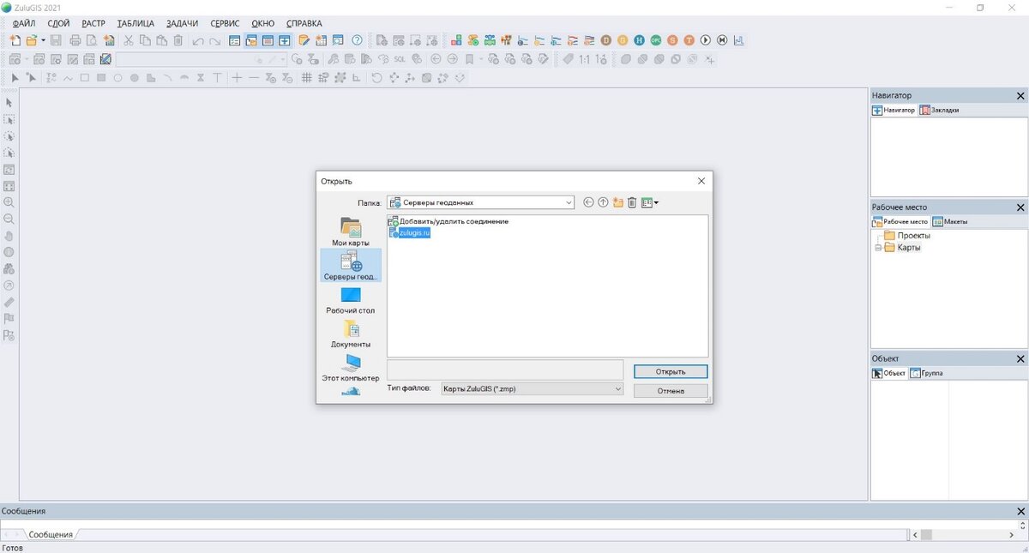The width and height of the screenshot is (1029, 553).
Task: Click the Открыть button
Action: tap(671, 371)
